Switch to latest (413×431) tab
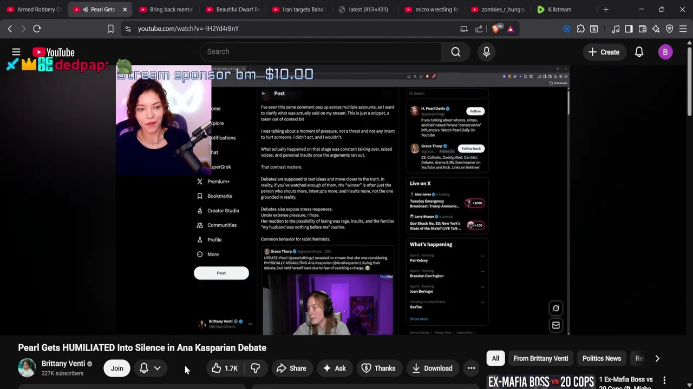The width and height of the screenshot is (693, 389). (365, 10)
